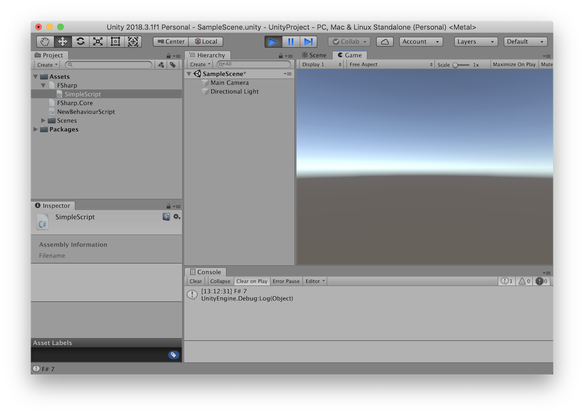Open SampleScene options menu in Hierarchy

coord(288,74)
